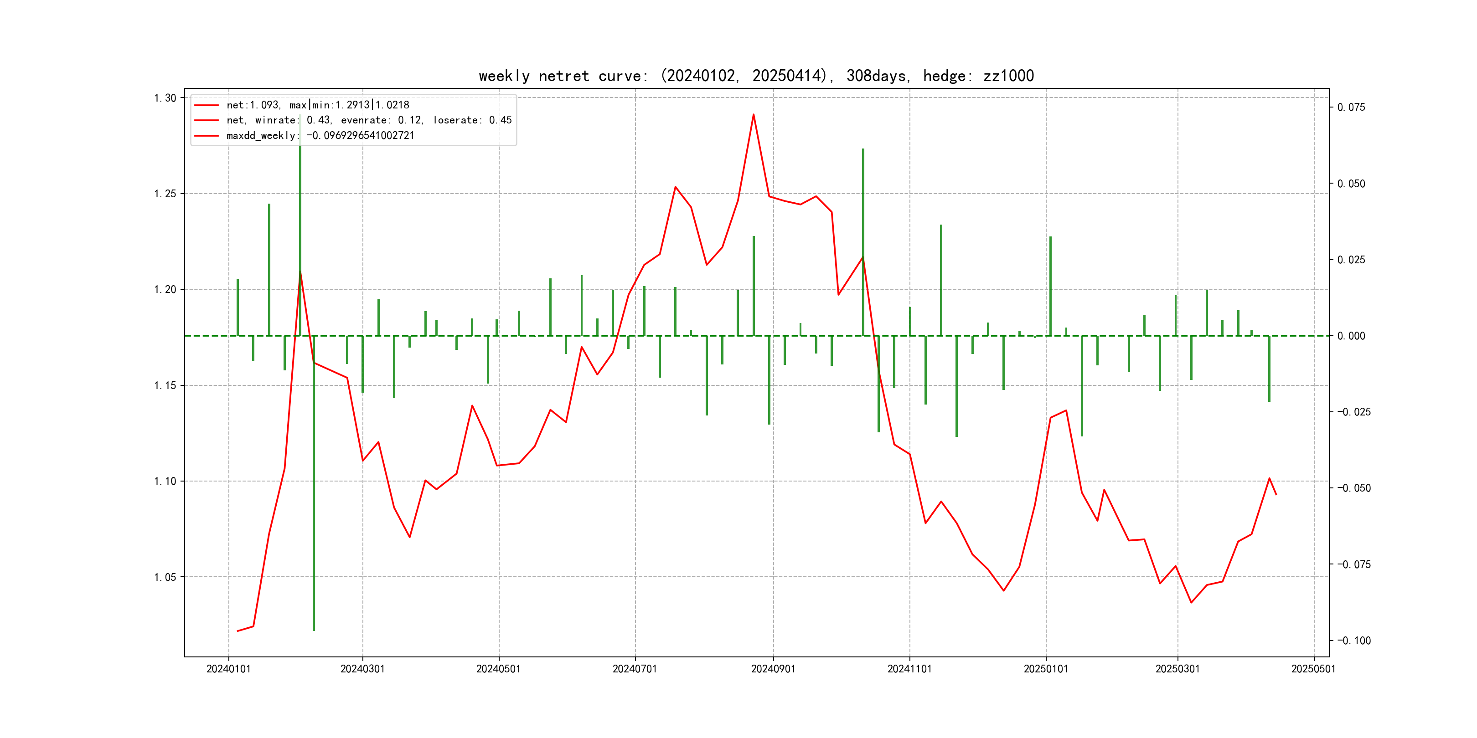Image resolution: width=1477 pixels, height=738 pixels.
Task: Click the 20240701 x-axis date label
Action: (x=634, y=669)
